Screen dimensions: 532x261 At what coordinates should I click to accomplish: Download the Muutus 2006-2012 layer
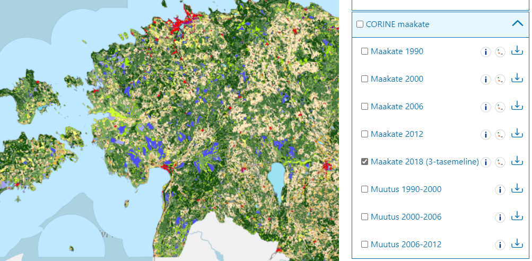click(517, 244)
